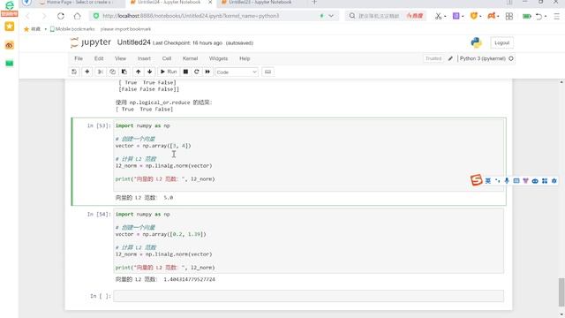Move selected cell down with the down arrow
Image resolution: width=565 pixels, height=318 pixels.
click(x=149, y=72)
